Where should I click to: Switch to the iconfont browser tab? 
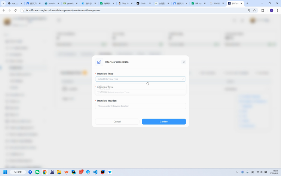point(51,3)
